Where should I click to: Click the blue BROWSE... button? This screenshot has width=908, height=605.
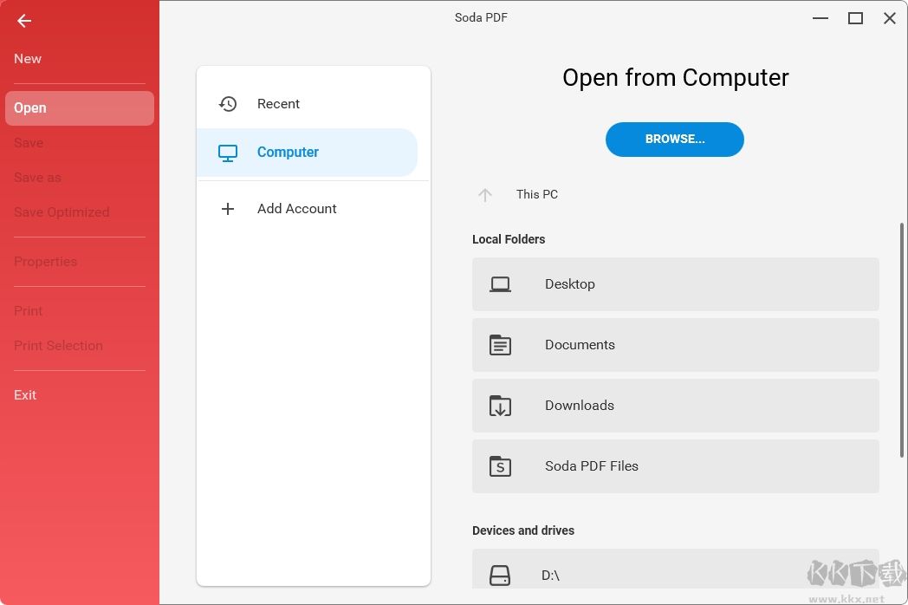pos(675,139)
